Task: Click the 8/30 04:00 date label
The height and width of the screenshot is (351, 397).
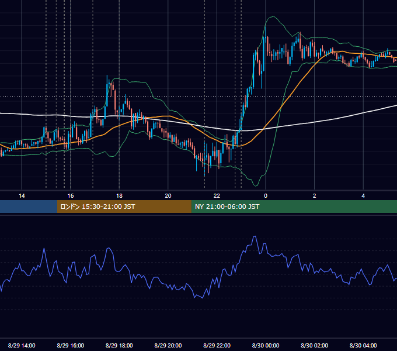Action: pos(363,345)
